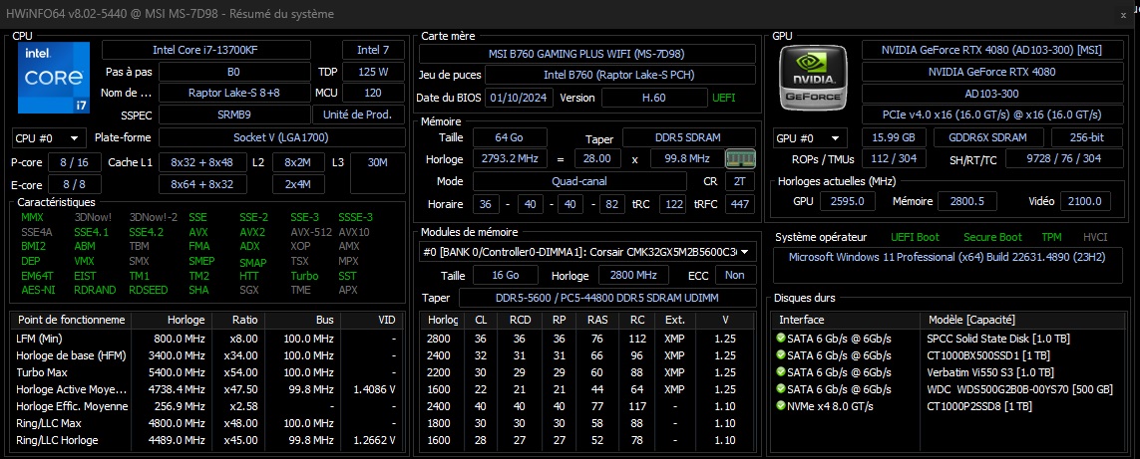
Task: Click the 256-bit bus width field
Action: (x=1087, y=138)
